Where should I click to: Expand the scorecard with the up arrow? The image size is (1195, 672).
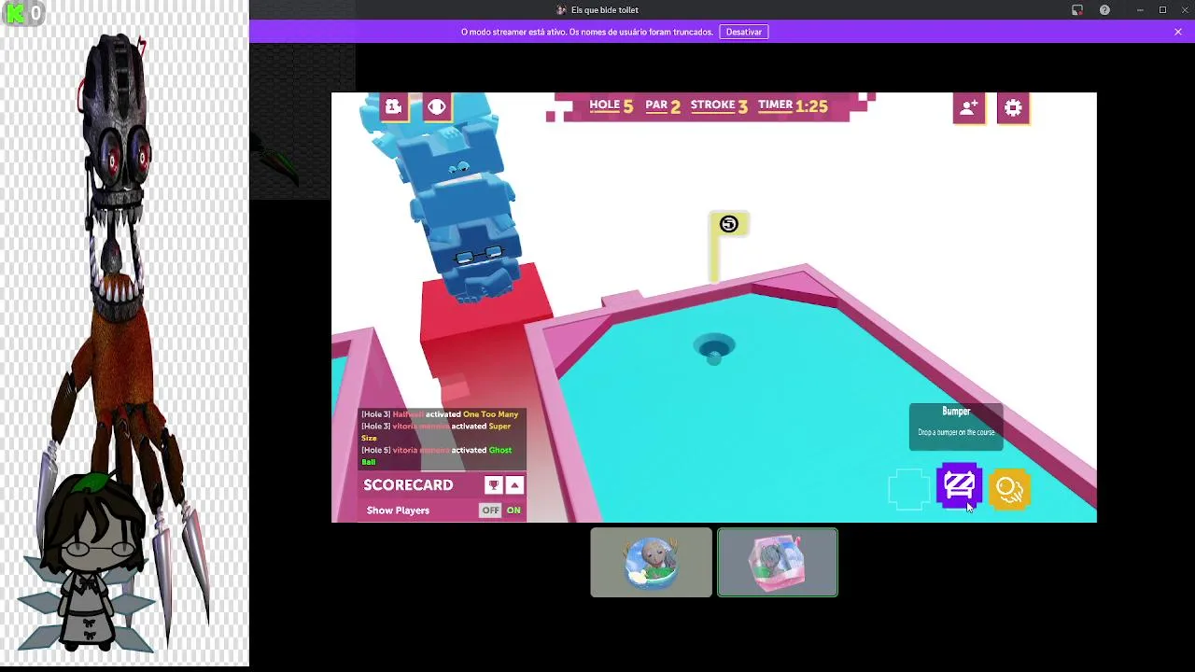514,485
